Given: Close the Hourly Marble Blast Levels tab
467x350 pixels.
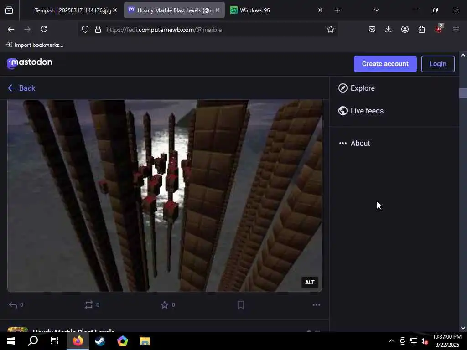Looking at the screenshot, I should (x=218, y=10).
